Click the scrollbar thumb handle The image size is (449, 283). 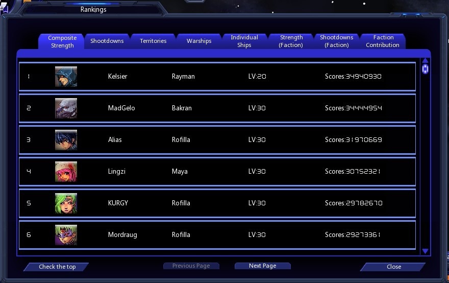pyautogui.click(x=425, y=69)
